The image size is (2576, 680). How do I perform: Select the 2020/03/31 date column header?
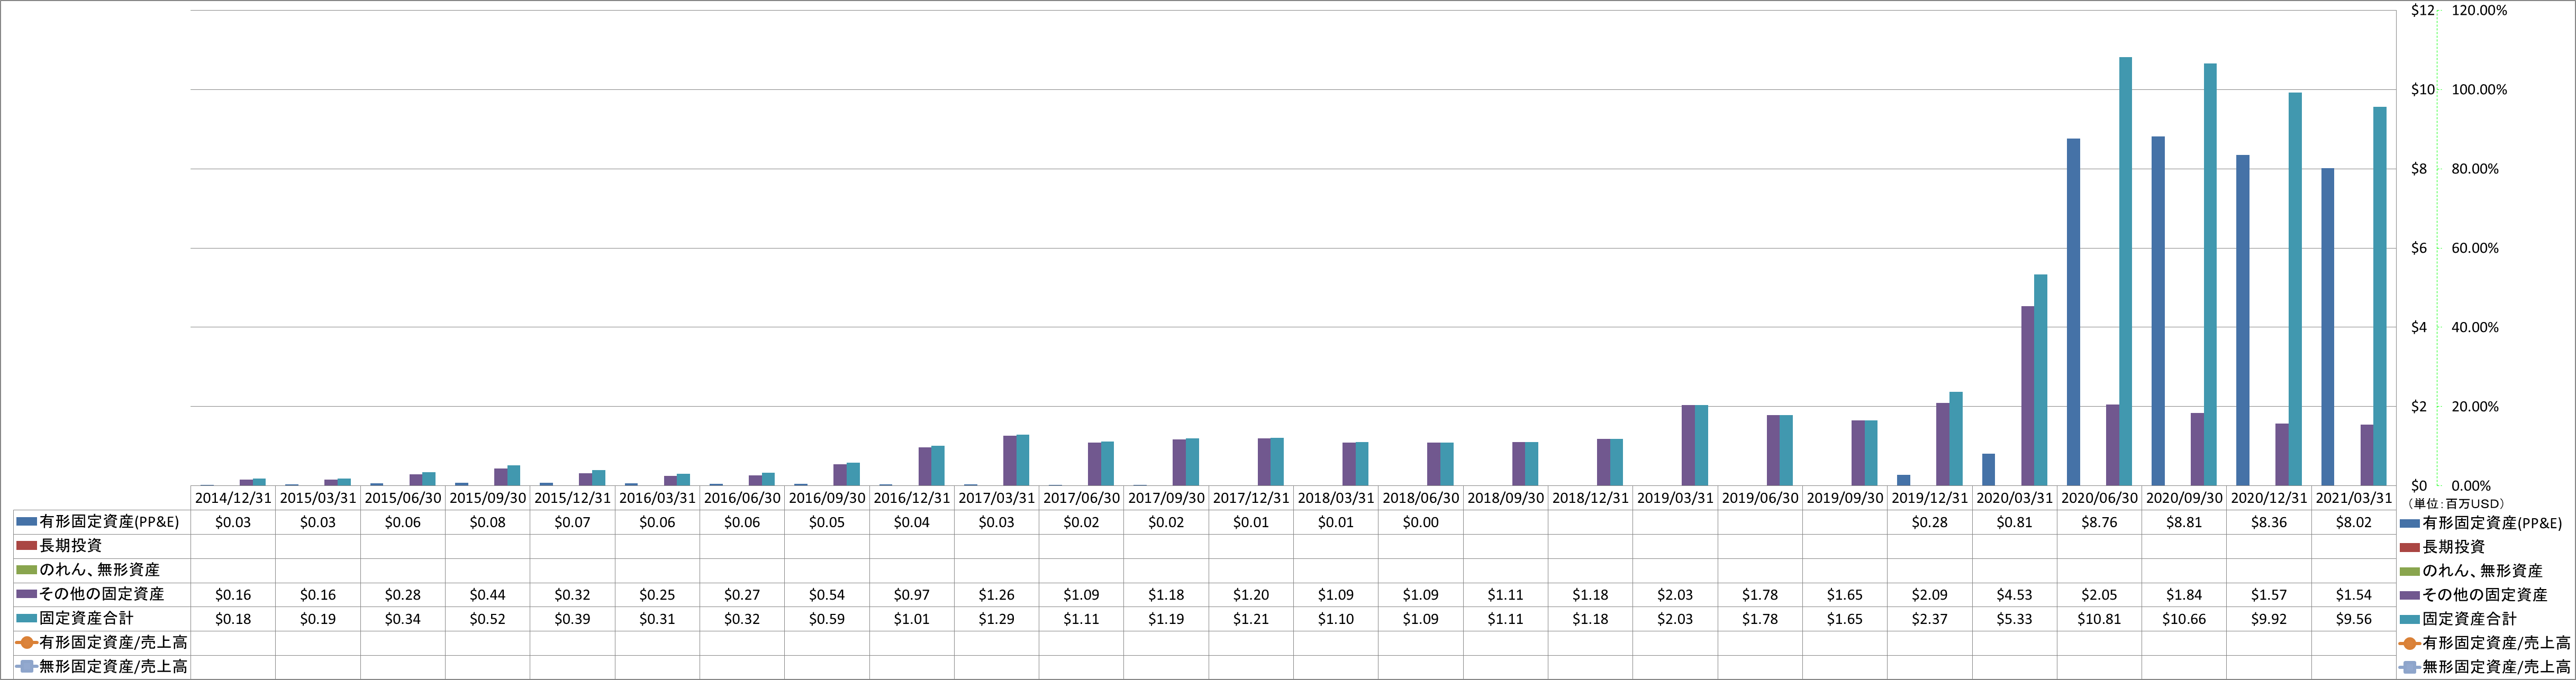click(2014, 497)
